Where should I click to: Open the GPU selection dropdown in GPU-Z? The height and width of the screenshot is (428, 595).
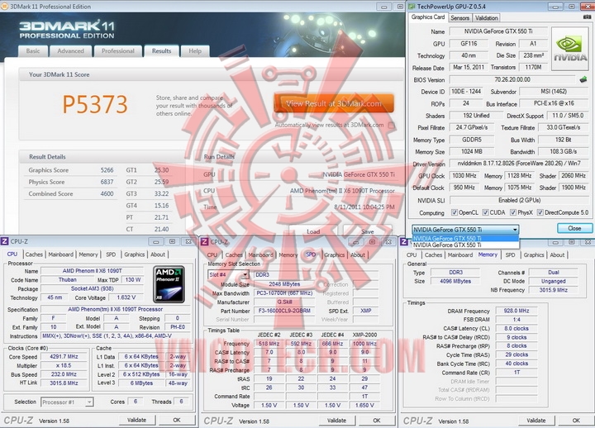pos(465,230)
